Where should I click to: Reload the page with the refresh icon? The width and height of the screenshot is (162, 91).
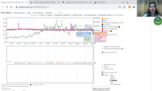click(7, 7)
